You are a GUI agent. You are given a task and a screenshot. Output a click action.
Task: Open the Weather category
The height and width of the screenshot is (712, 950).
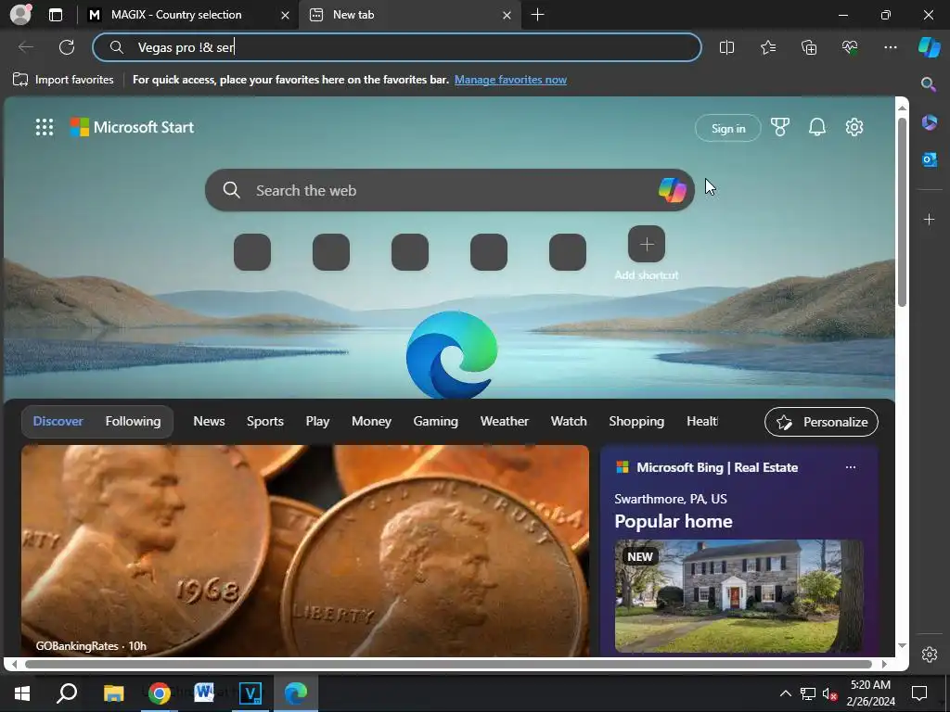505,422
